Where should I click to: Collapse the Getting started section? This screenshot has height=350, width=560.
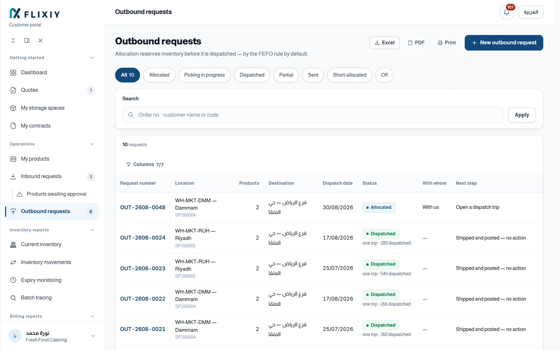coord(92,58)
